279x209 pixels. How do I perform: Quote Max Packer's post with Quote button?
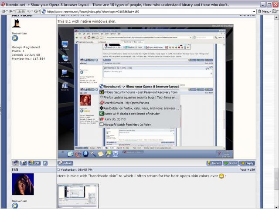(x=231, y=163)
